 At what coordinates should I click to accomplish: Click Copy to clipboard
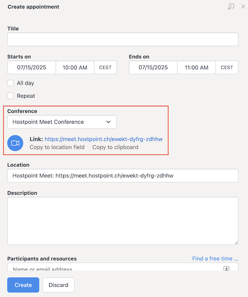pos(115,147)
